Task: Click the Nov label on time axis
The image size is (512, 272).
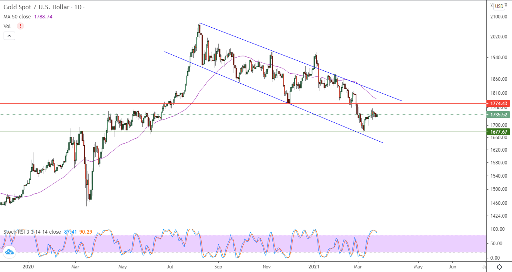Action: coord(267,266)
